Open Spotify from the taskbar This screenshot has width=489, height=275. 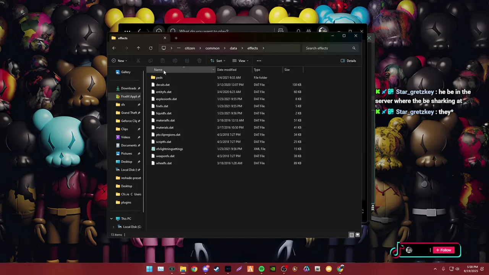261,269
